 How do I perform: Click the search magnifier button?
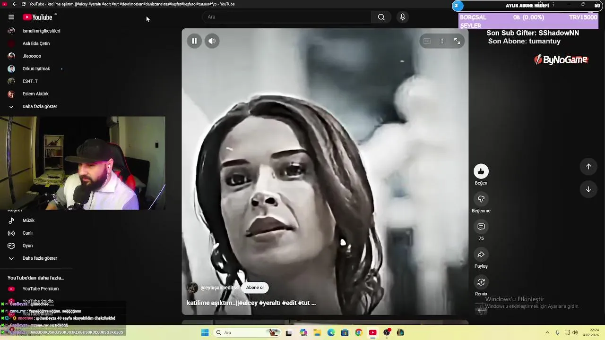click(x=381, y=17)
